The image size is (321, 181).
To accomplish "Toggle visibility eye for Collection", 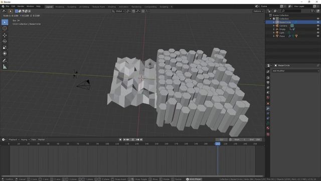I will click(318, 19).
